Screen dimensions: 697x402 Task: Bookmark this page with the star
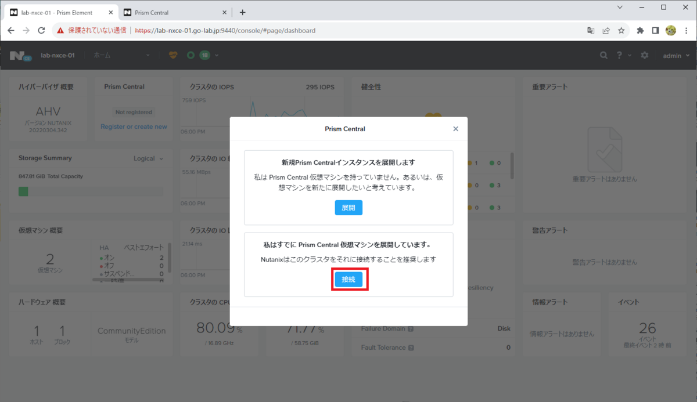(x=621, y=30)
